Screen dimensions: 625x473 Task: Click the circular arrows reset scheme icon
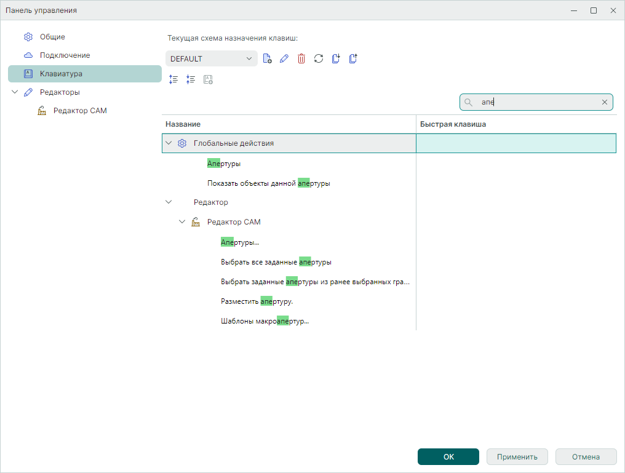(319, 59)
